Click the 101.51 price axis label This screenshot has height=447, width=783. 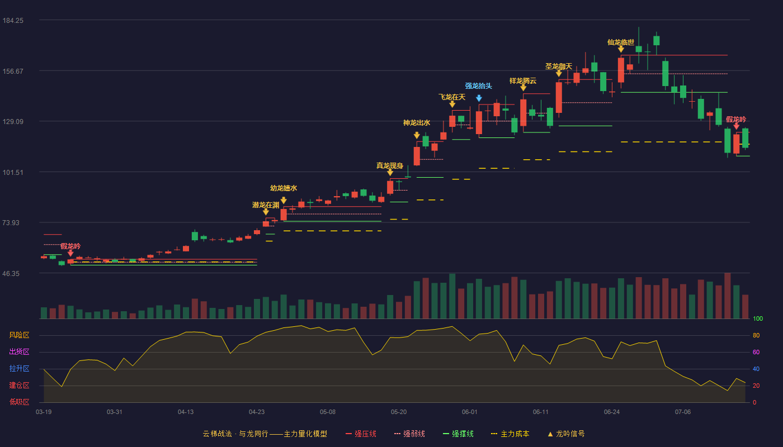coord(13,172)
